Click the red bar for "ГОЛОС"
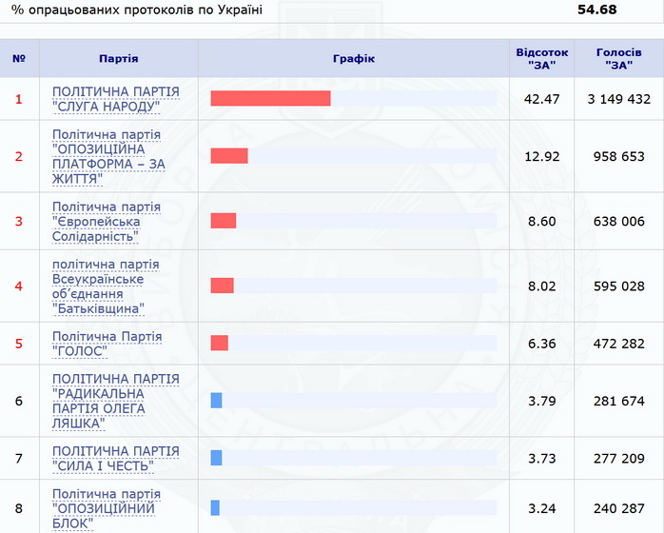 coord(220,344)
